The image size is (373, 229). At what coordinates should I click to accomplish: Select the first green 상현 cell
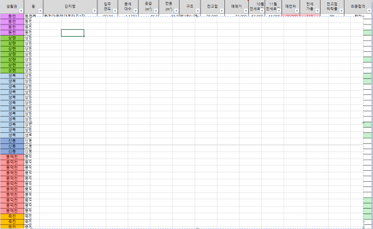point(12,38)
